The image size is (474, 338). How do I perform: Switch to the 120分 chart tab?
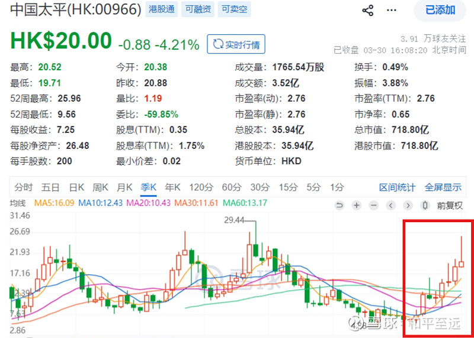point(201,187)
